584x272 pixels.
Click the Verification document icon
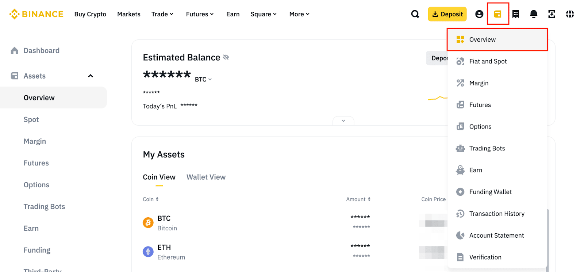pos(460,257)
